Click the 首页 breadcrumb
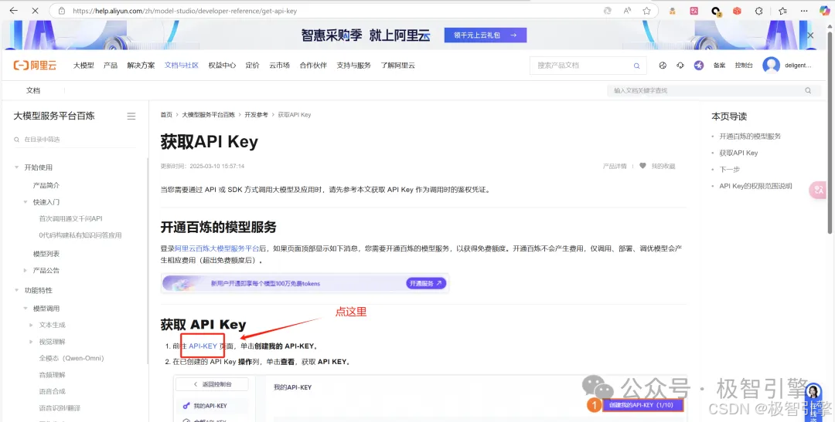The width and height of the screenshot is (835, 422). click(167, 115)
